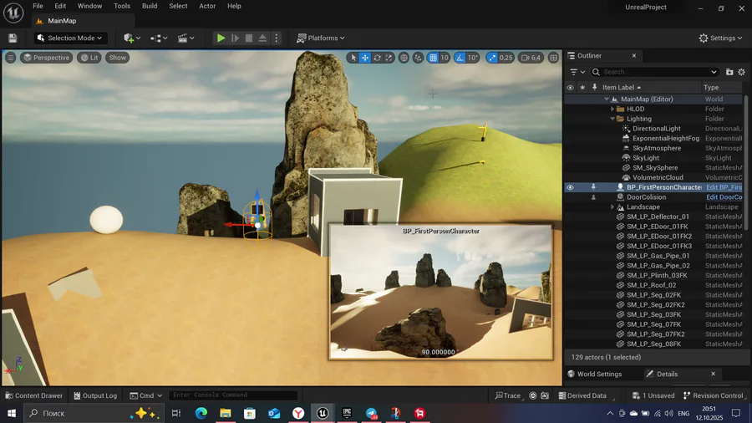Change rotation snap value 10°
This screenshot has width=752, height=423.
[x=473, y=58]
